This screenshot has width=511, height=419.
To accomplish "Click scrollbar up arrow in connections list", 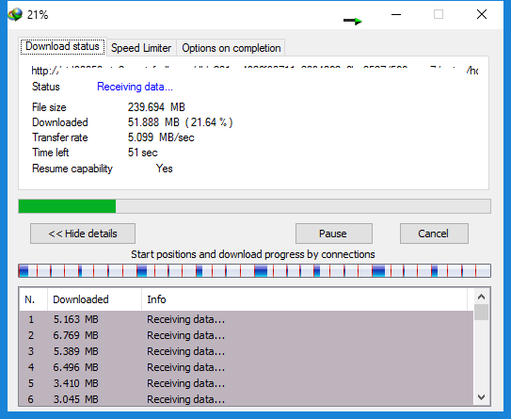I will 481,297.
